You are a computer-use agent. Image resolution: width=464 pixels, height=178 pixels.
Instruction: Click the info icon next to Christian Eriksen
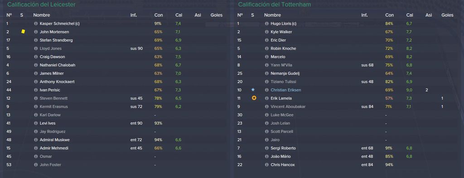[x=266, y=90]
